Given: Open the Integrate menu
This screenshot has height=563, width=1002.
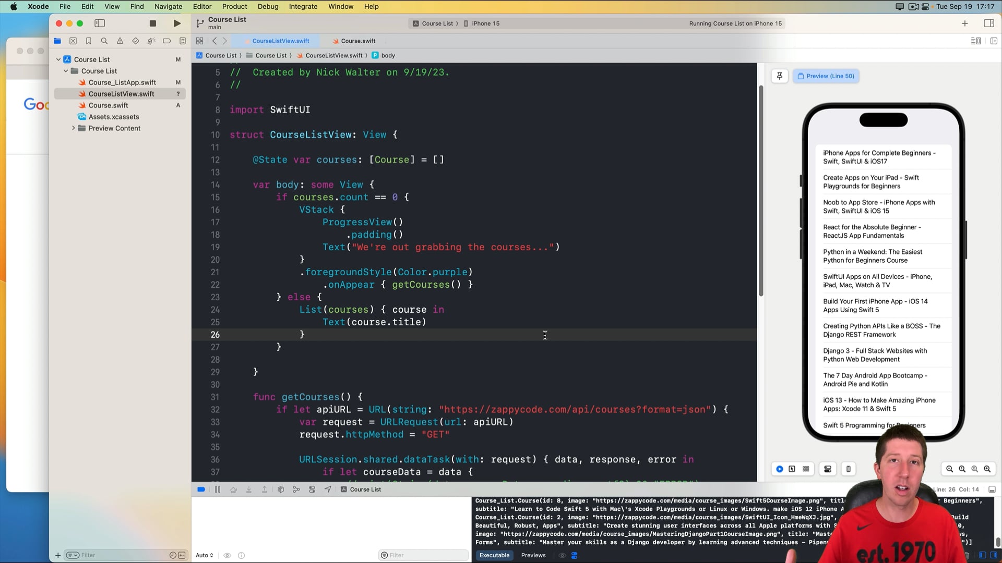Looking at the screenshot, I should pos(303,6).
